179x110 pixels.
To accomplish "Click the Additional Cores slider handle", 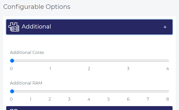I will point(12,61).
